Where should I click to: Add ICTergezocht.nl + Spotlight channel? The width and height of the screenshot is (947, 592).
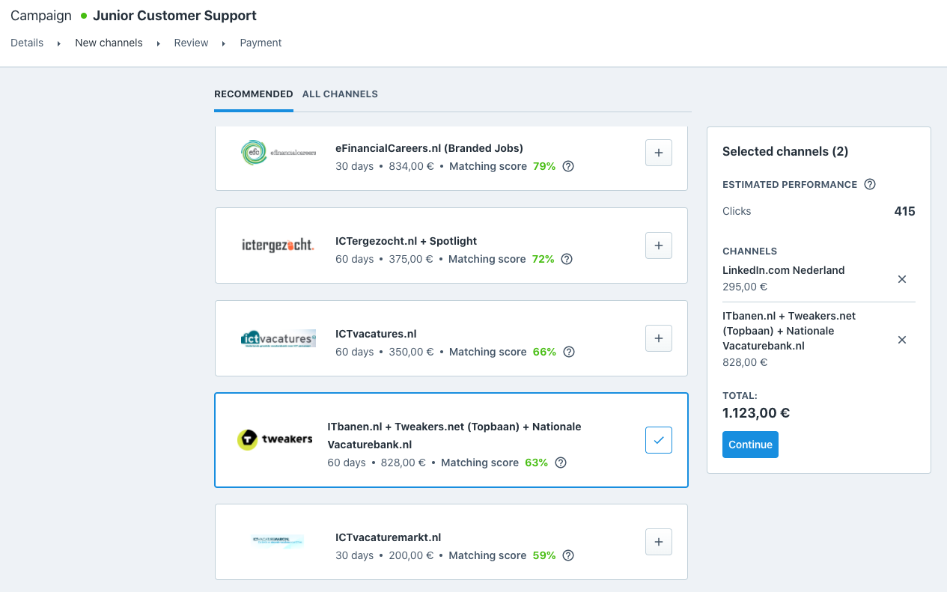(x=658, y=245)
